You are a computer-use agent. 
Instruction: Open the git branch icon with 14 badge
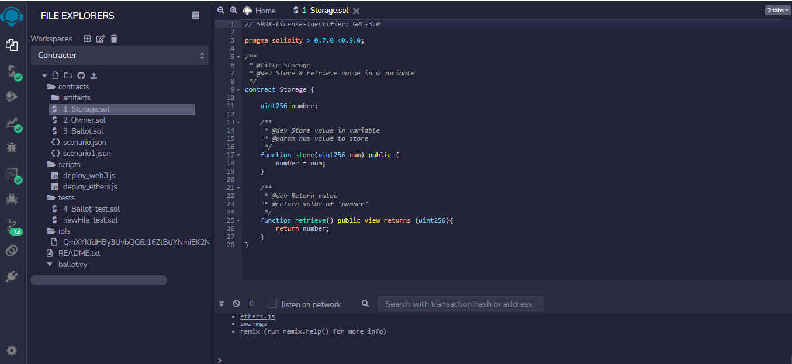(12, 227)
